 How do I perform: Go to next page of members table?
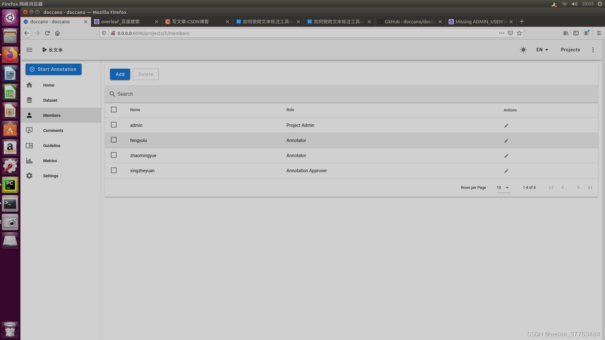(x=578, y=188)
